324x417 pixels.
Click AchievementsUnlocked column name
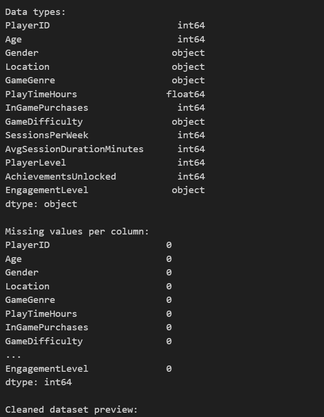click(x=61, y=177)
